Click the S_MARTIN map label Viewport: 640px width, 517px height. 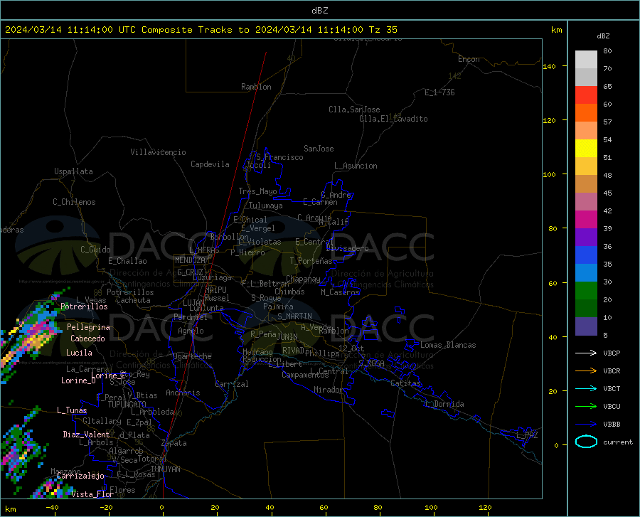(294, 316)
